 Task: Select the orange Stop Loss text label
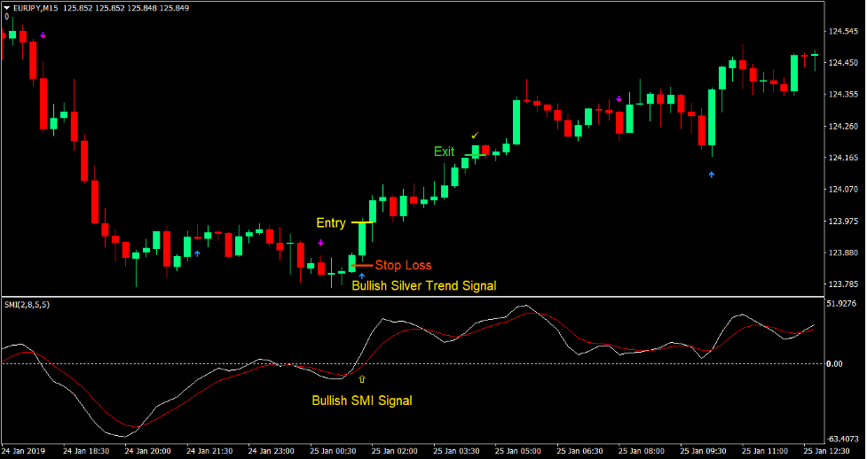tap(403, 264)
